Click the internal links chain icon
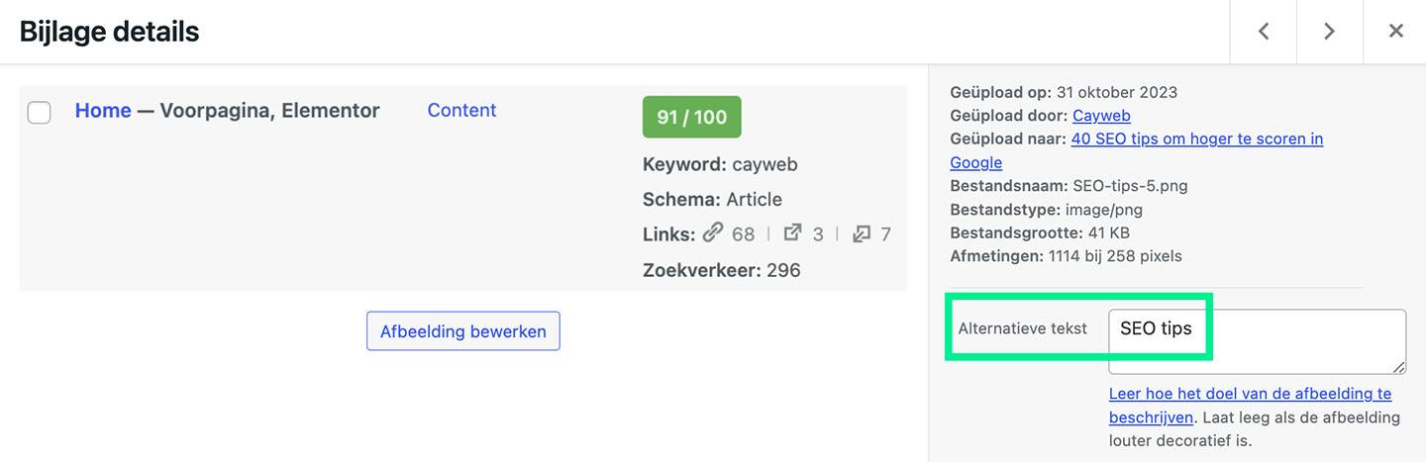Viewport: 1426px width, 462px height. click(x=713, y=233)
